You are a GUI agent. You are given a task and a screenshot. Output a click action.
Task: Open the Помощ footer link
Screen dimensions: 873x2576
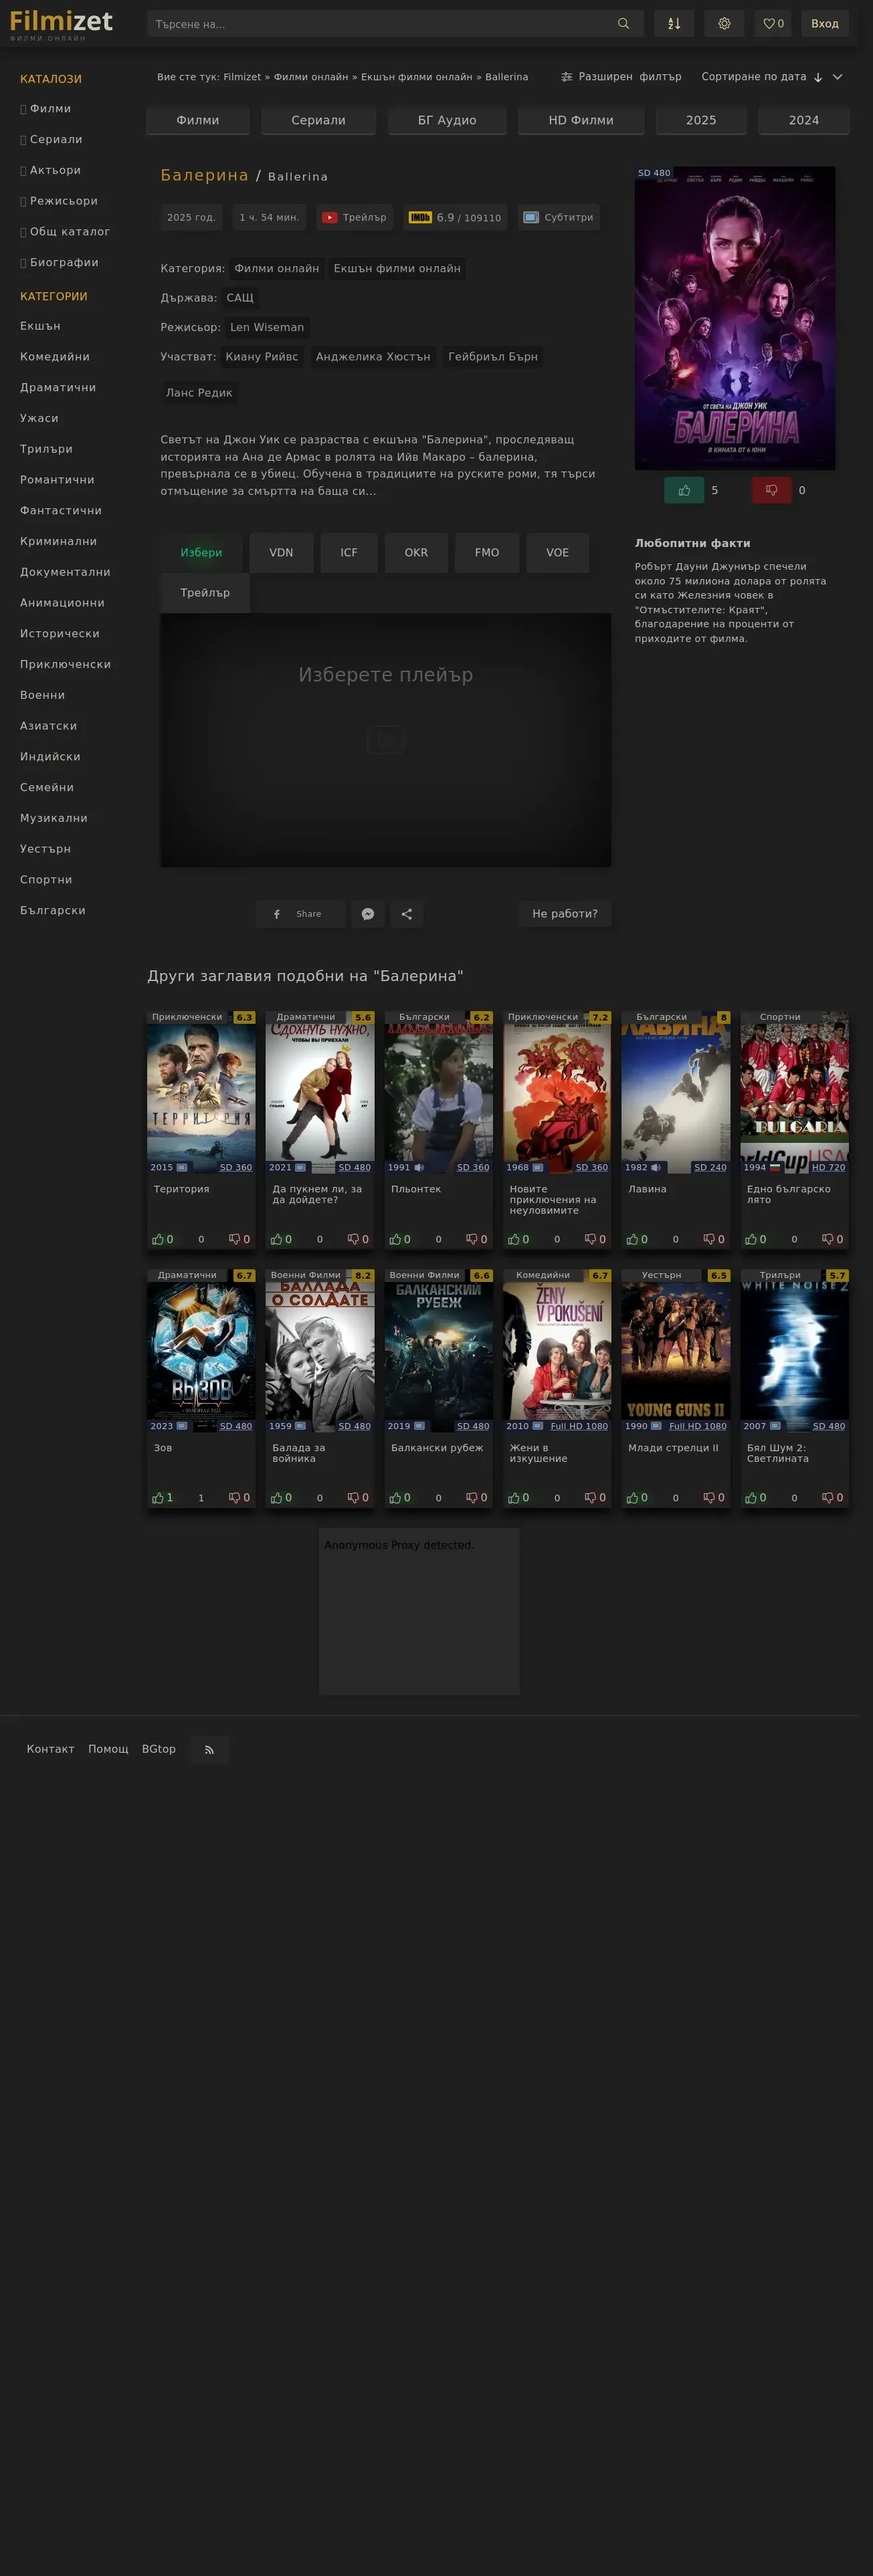click(x=108, y=1750)
